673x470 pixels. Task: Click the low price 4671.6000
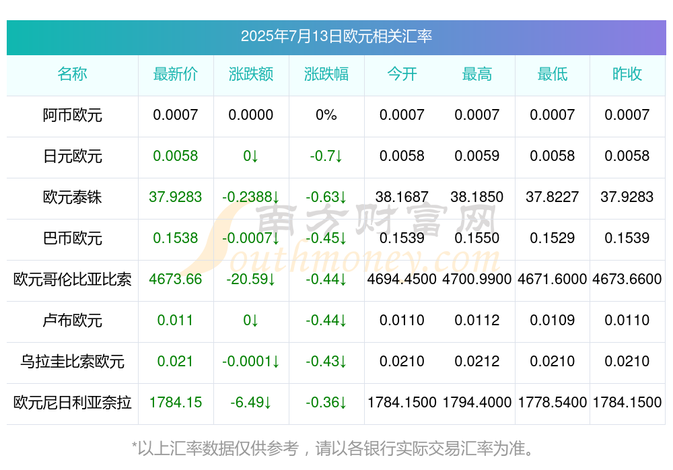pos(553,279)
